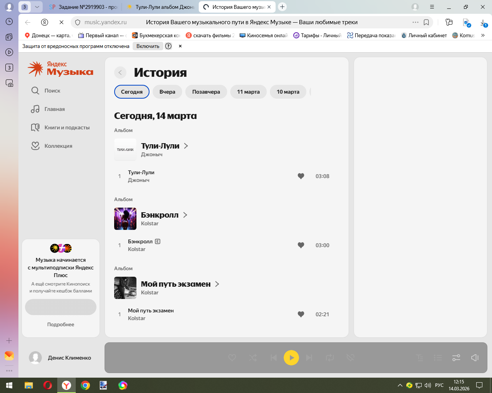Open the playback queue list
Screen dimensions: 492x393
tap(438, 358)
